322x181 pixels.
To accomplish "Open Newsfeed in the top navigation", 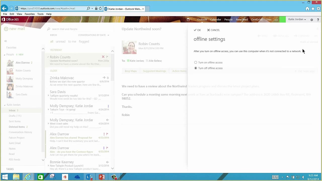I will (242, 19).
